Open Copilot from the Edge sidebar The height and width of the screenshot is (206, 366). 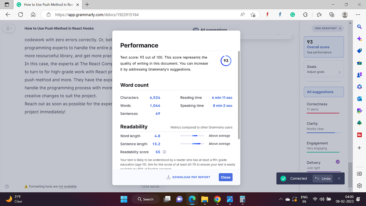point(359,38)
